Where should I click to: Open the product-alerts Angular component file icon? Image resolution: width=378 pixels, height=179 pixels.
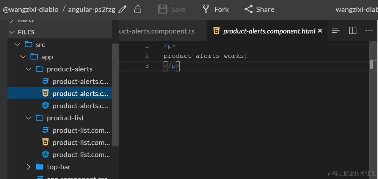(x=46, y=106)
